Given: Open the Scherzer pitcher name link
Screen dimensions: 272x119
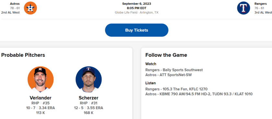Looking at the screenshot, I should (x=89, y=98).
